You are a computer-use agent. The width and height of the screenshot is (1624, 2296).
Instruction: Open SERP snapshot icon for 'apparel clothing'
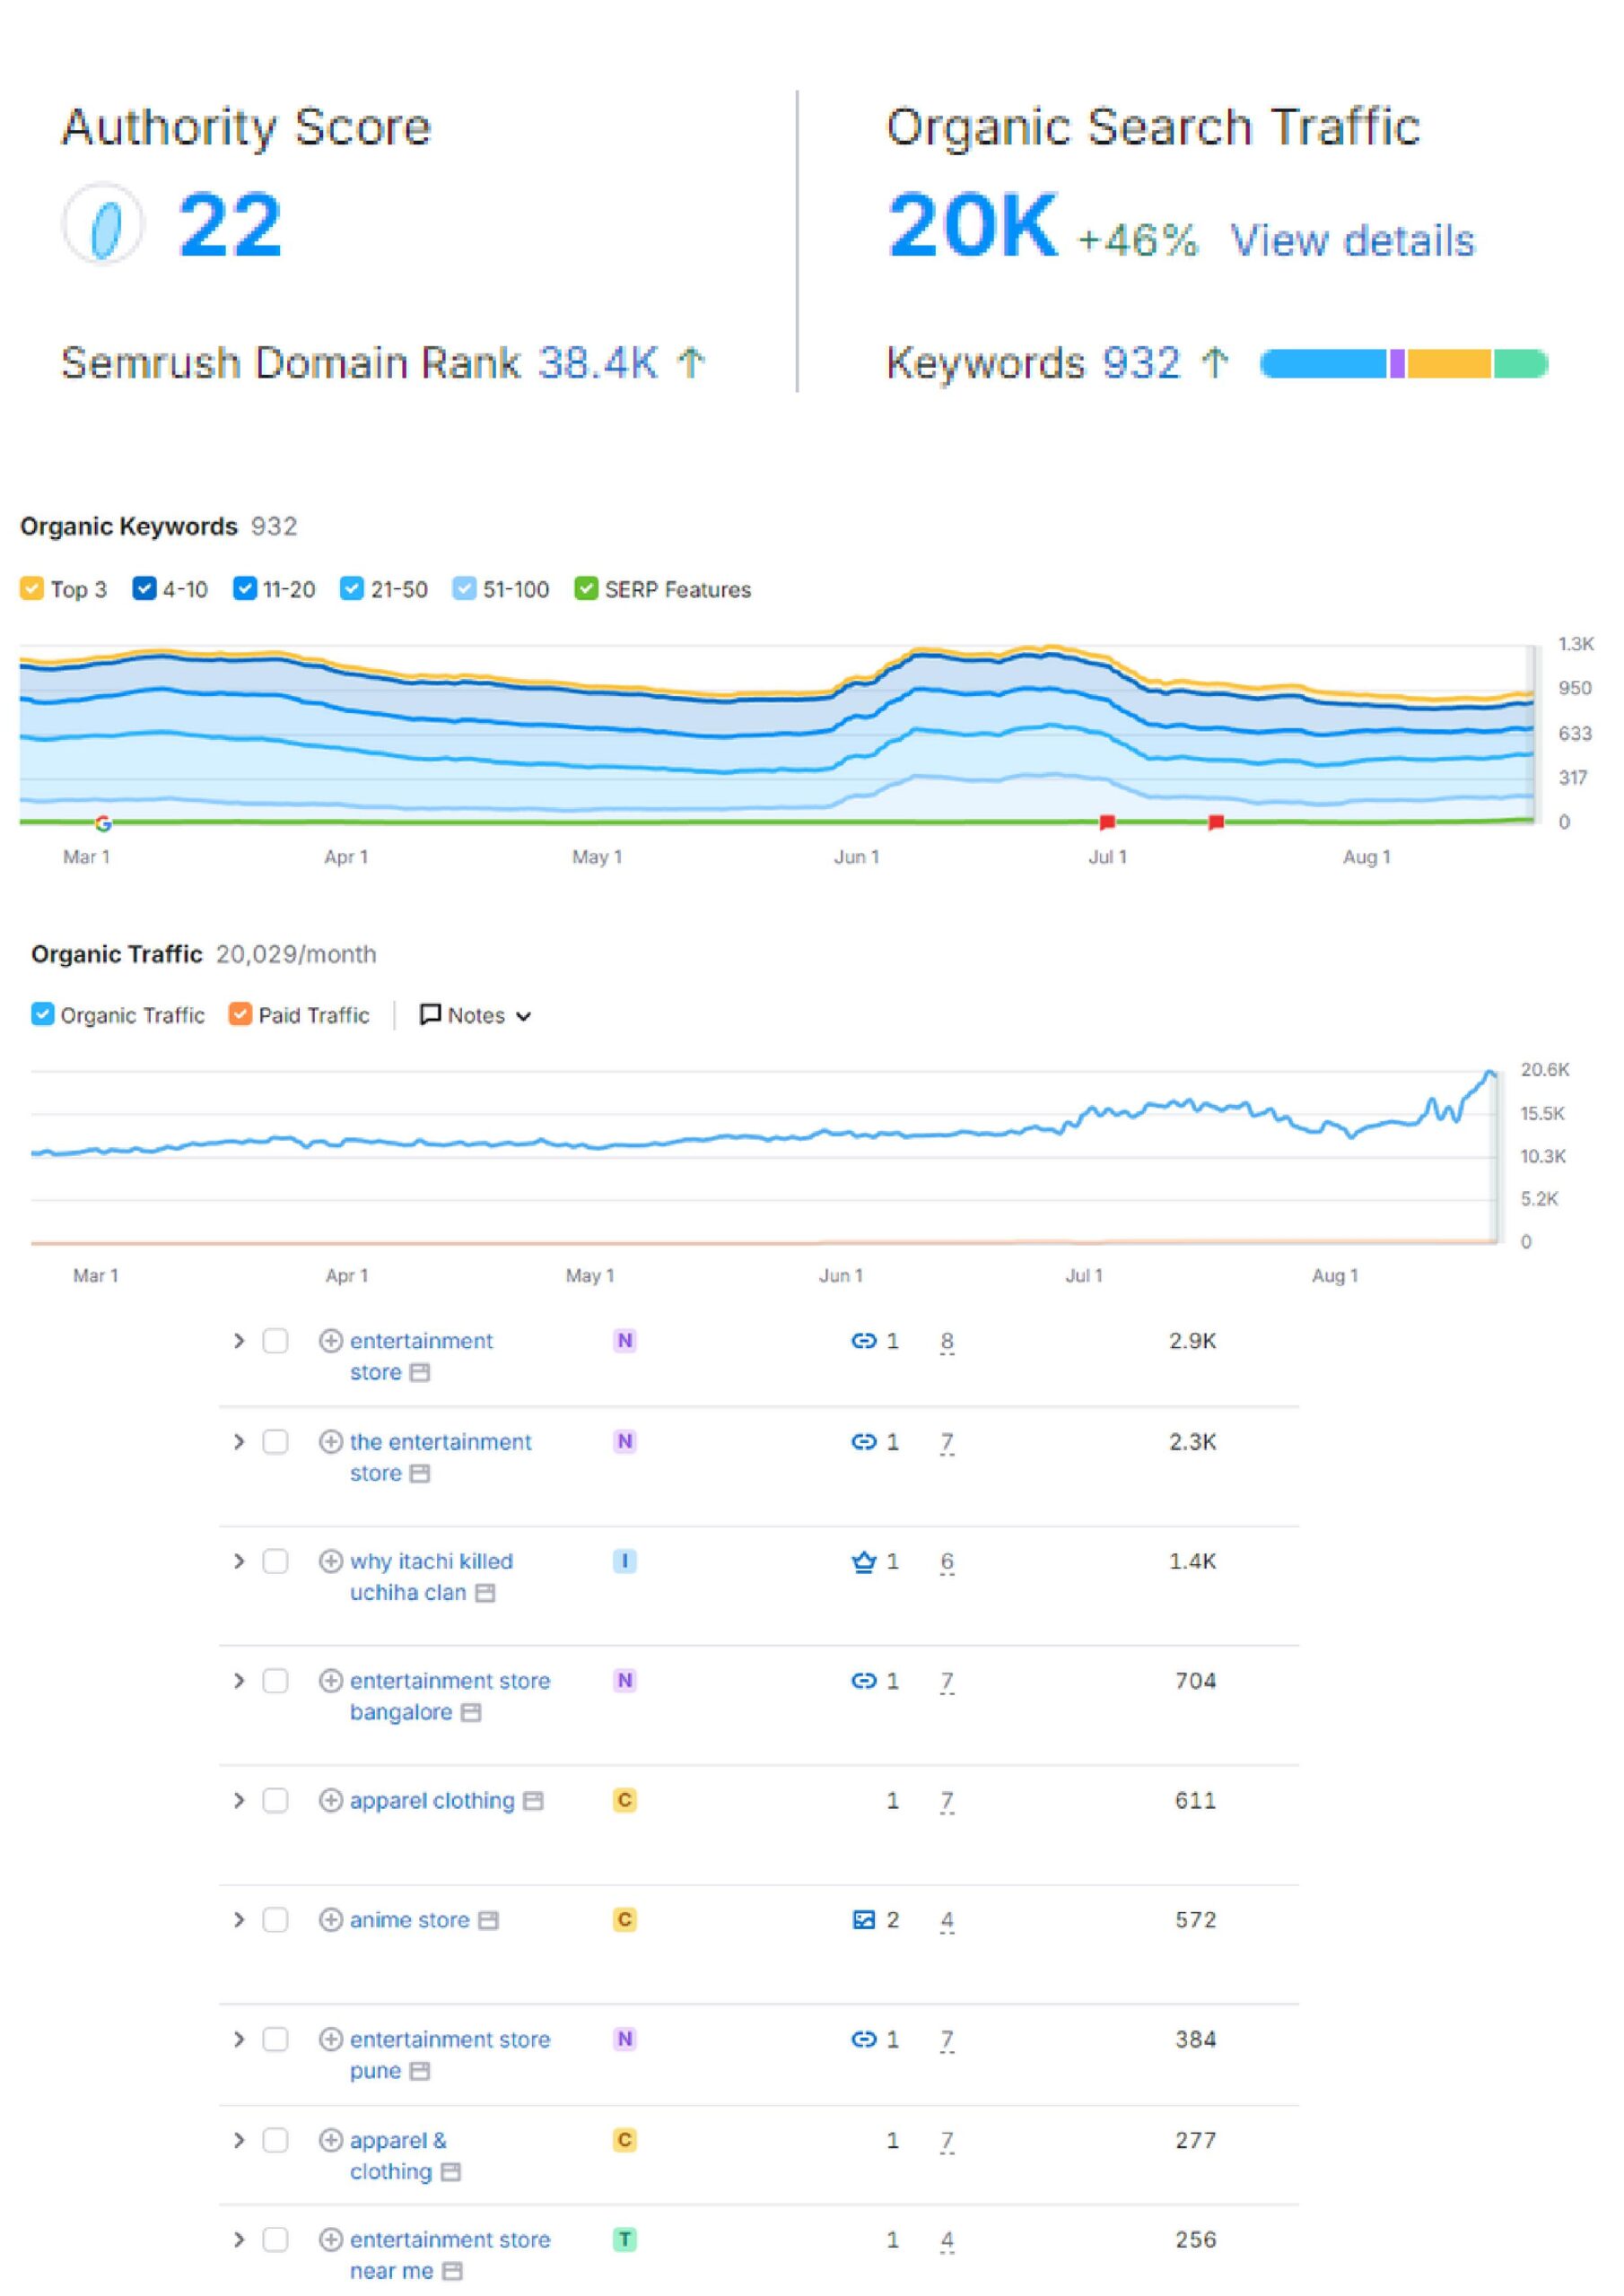coord(533,1800)
